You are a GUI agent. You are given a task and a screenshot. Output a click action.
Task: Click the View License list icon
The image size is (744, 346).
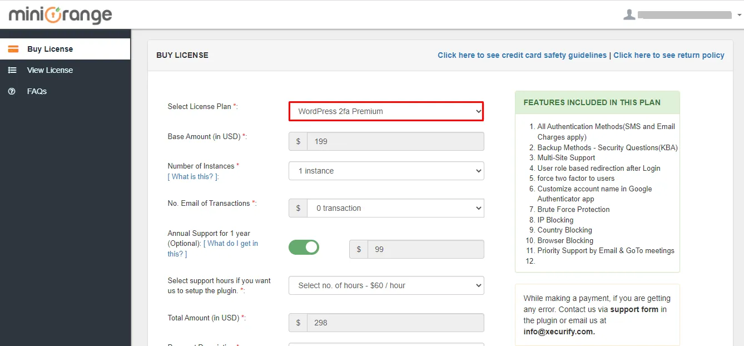(x=12, y=70)
